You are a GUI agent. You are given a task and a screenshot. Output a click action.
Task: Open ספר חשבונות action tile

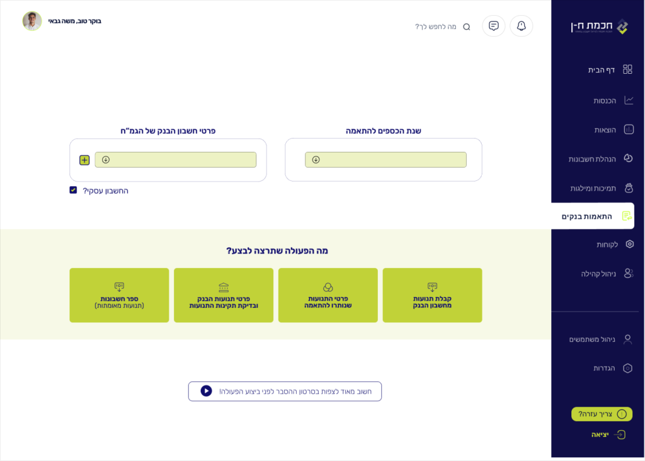point(119,295)
